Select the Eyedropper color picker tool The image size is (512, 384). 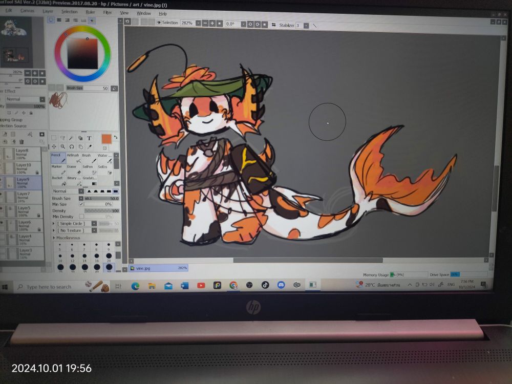pos(89,146)
